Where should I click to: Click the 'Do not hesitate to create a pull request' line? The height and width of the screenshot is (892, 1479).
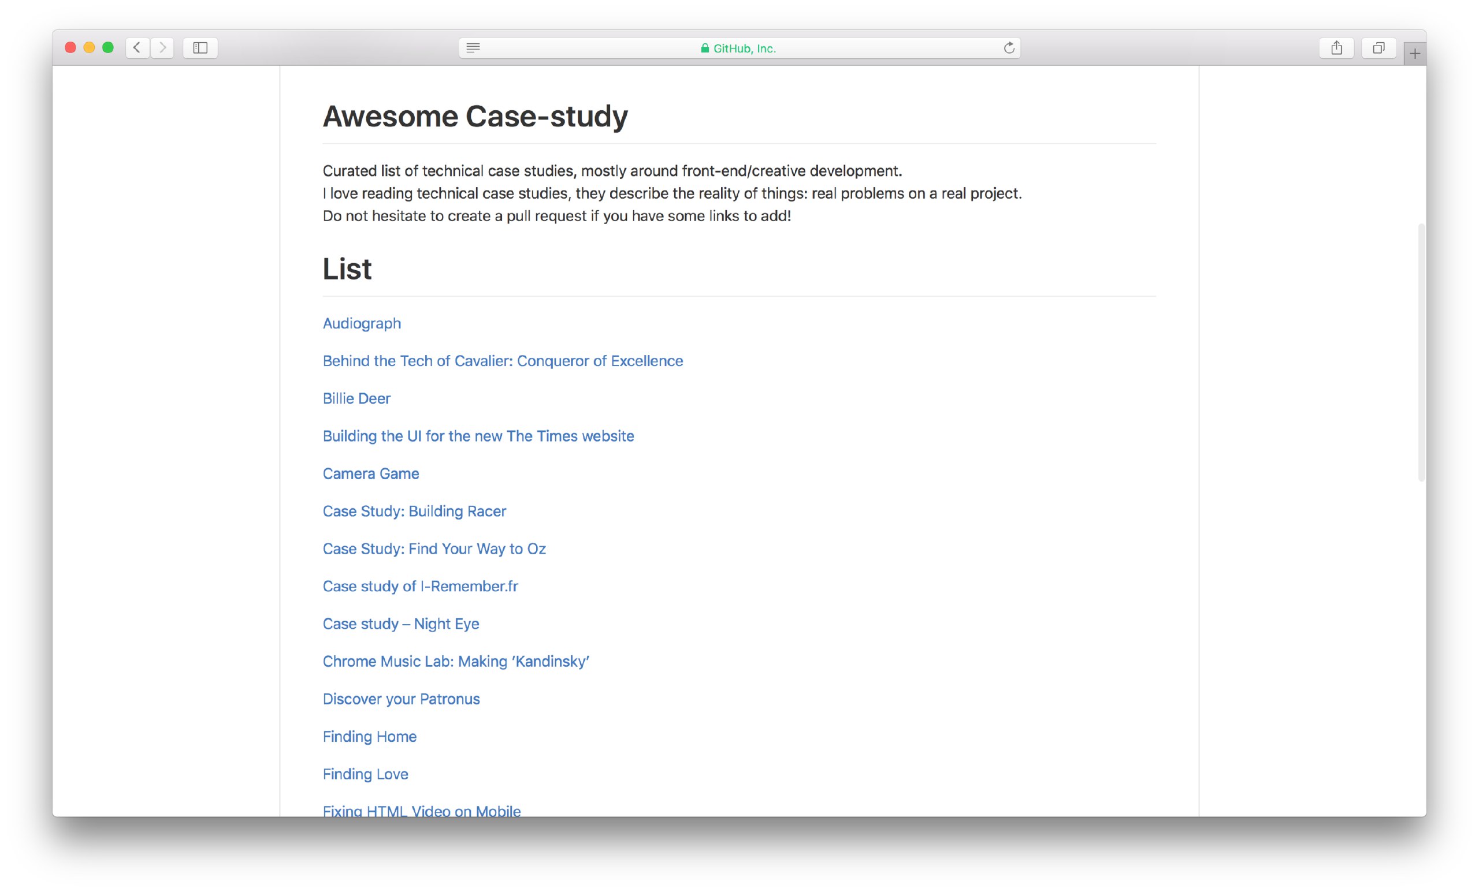pos(557,216)
